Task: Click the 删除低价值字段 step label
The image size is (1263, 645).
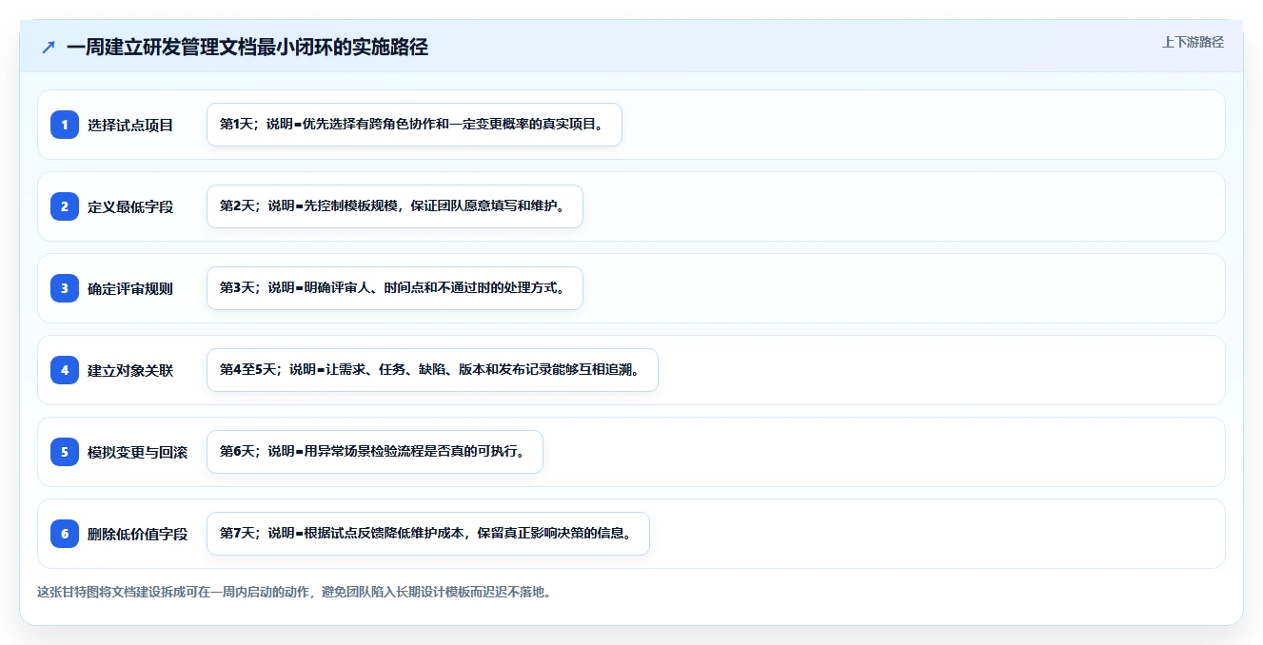Action: click(138, 534)
